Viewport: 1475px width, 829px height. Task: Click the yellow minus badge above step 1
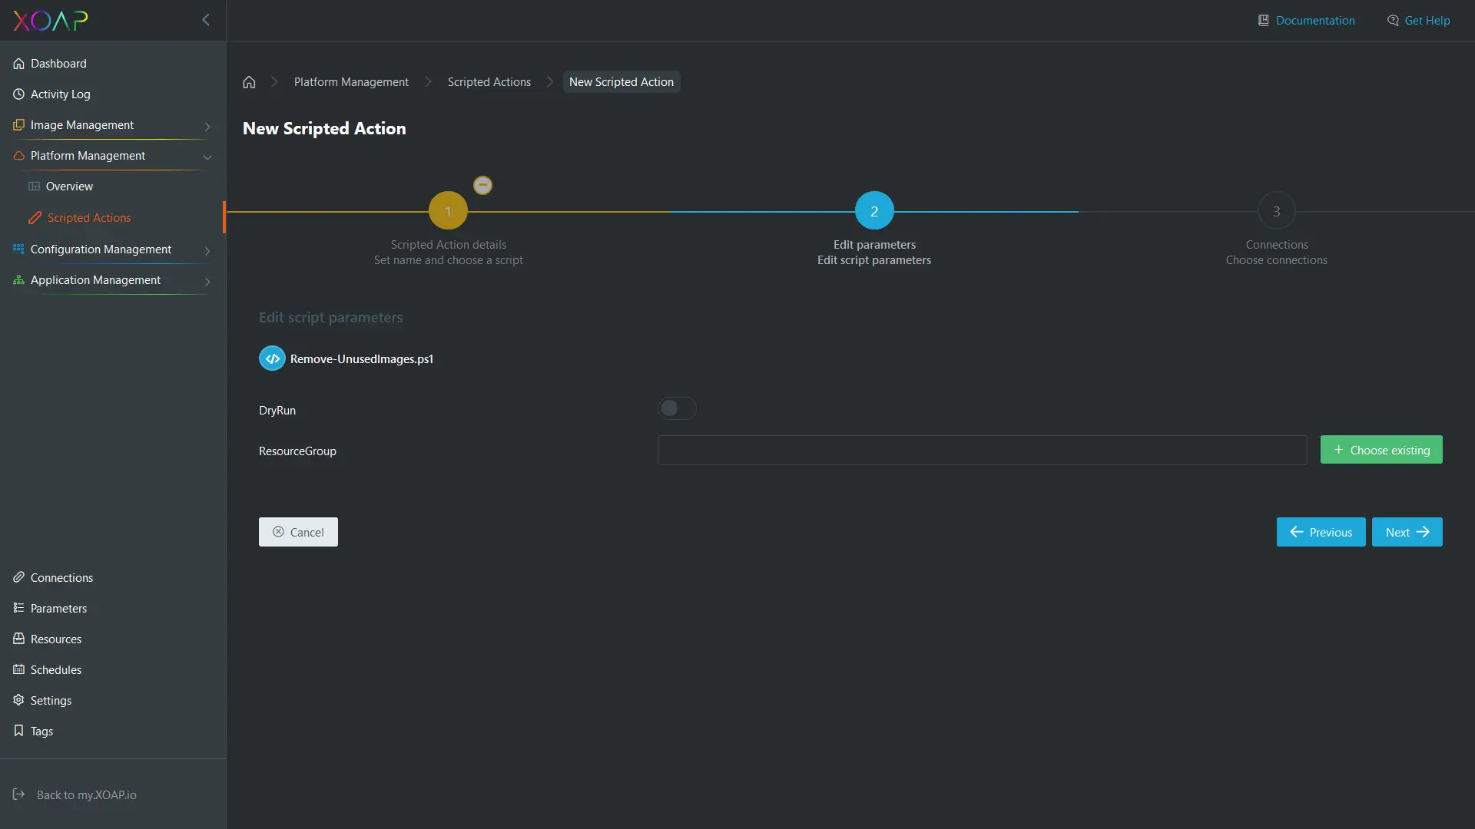tap(482, 185)
